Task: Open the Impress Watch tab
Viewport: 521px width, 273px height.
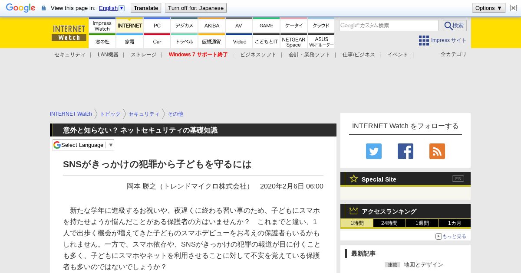Action: [102, 26]
